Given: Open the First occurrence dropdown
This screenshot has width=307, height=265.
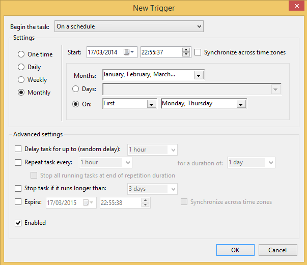Looking at the screenshot, I should pyautogui.click(x=151, y=104).
